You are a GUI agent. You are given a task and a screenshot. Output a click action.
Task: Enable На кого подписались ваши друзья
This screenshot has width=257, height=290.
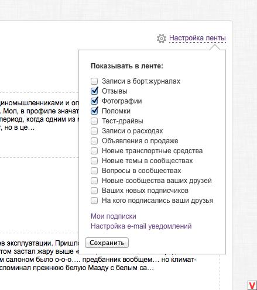(x=94, y=201)
